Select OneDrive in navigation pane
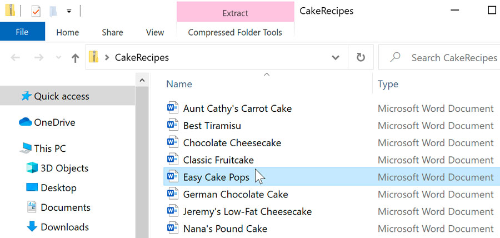500x238 pixels. point(54,122)
